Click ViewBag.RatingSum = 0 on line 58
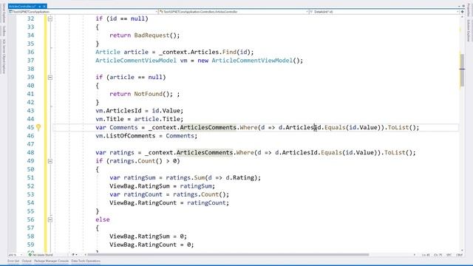 pos(148,236)
